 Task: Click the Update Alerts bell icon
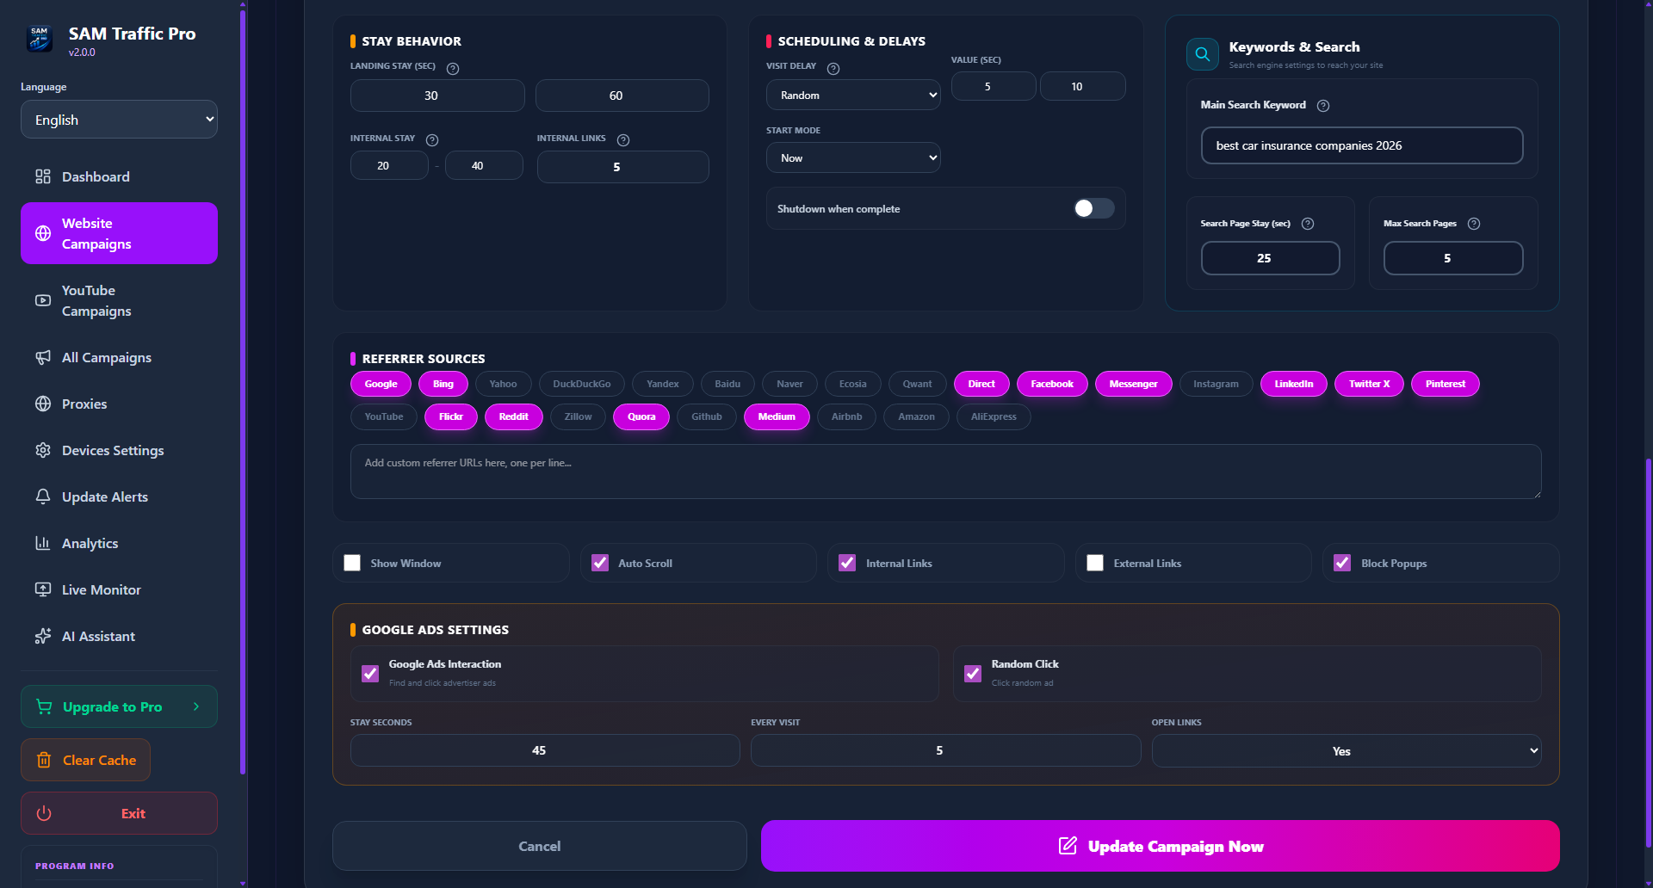(43, 496)
